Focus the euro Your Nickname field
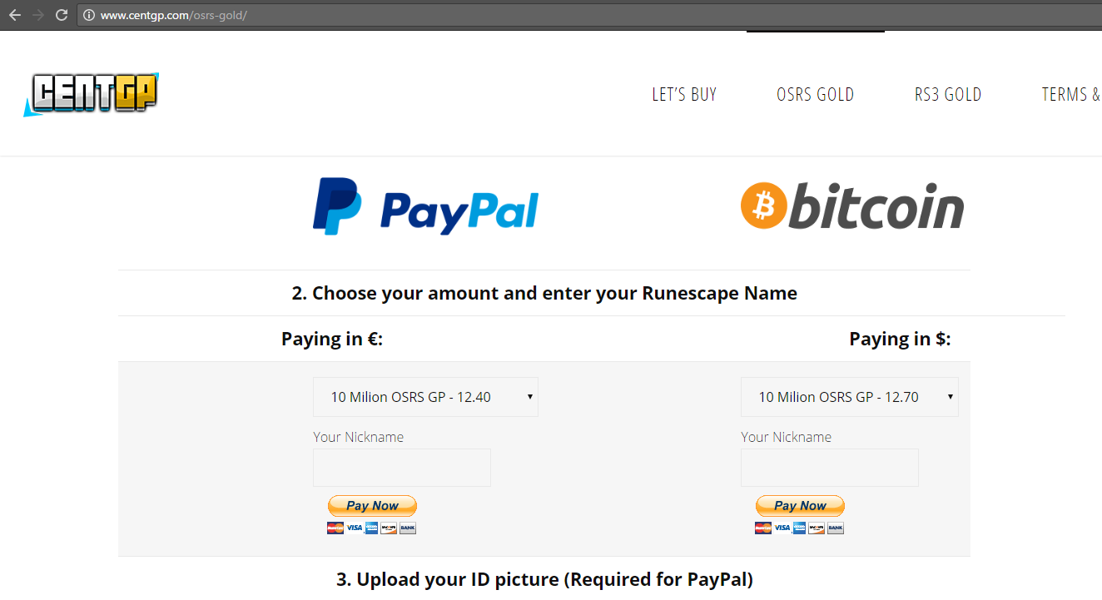 [402, 468]
